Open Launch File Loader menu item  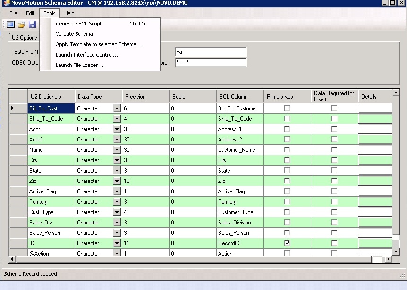tap(79, 65)
